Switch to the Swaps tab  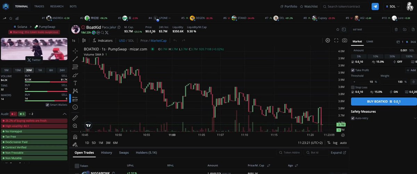coord(124,153)
